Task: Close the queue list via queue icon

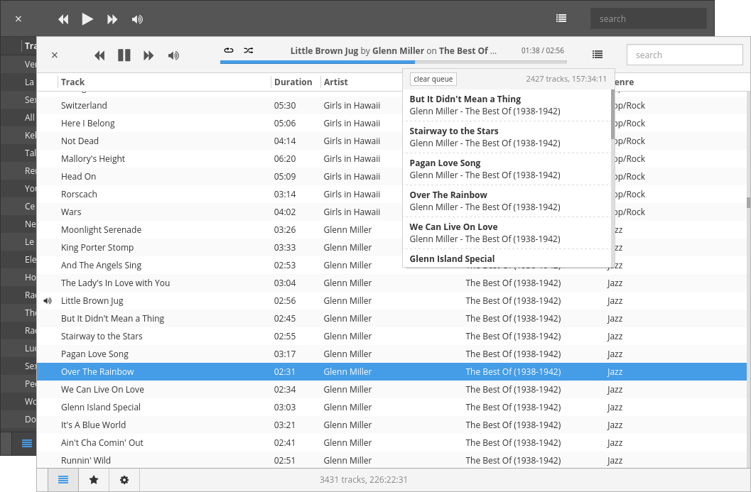Action: pos(598,55)
